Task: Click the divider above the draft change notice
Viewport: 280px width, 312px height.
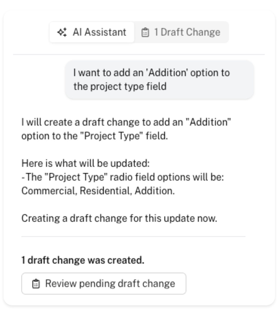Action: [x=133, y=236]
